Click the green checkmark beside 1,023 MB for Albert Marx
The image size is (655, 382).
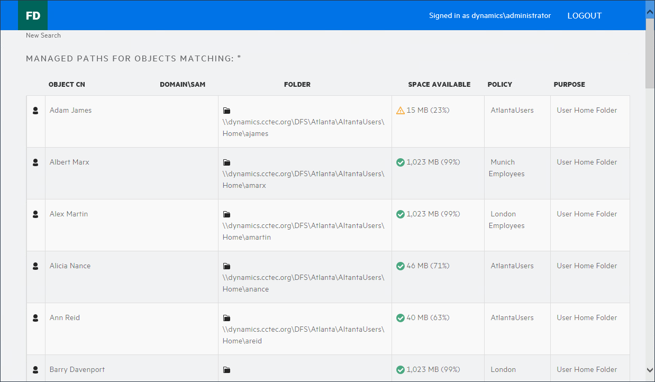pyautogui.click(x=401, y=162)
